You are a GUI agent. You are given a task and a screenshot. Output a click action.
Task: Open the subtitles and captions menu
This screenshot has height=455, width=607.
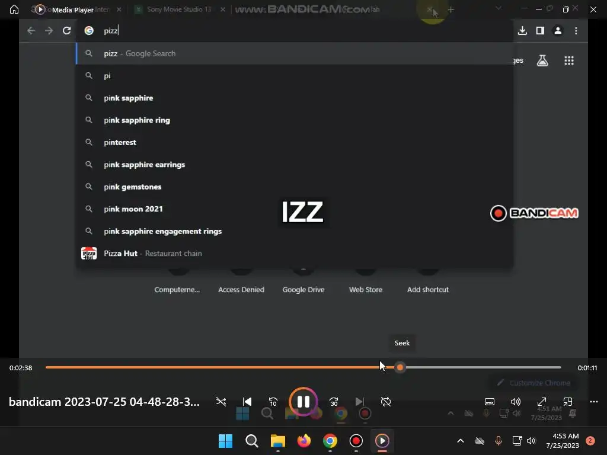click(x=489, y=402)
